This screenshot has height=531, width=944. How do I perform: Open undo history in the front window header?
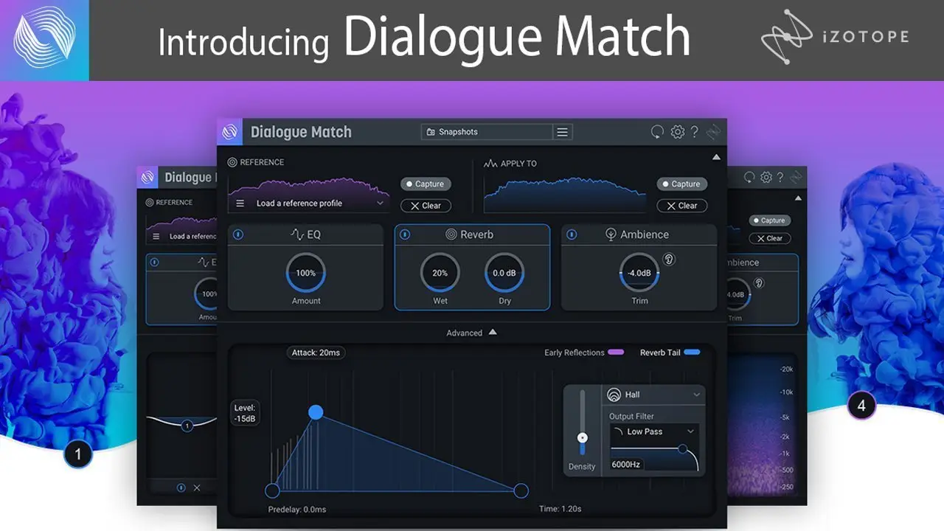tap(657, 132)
